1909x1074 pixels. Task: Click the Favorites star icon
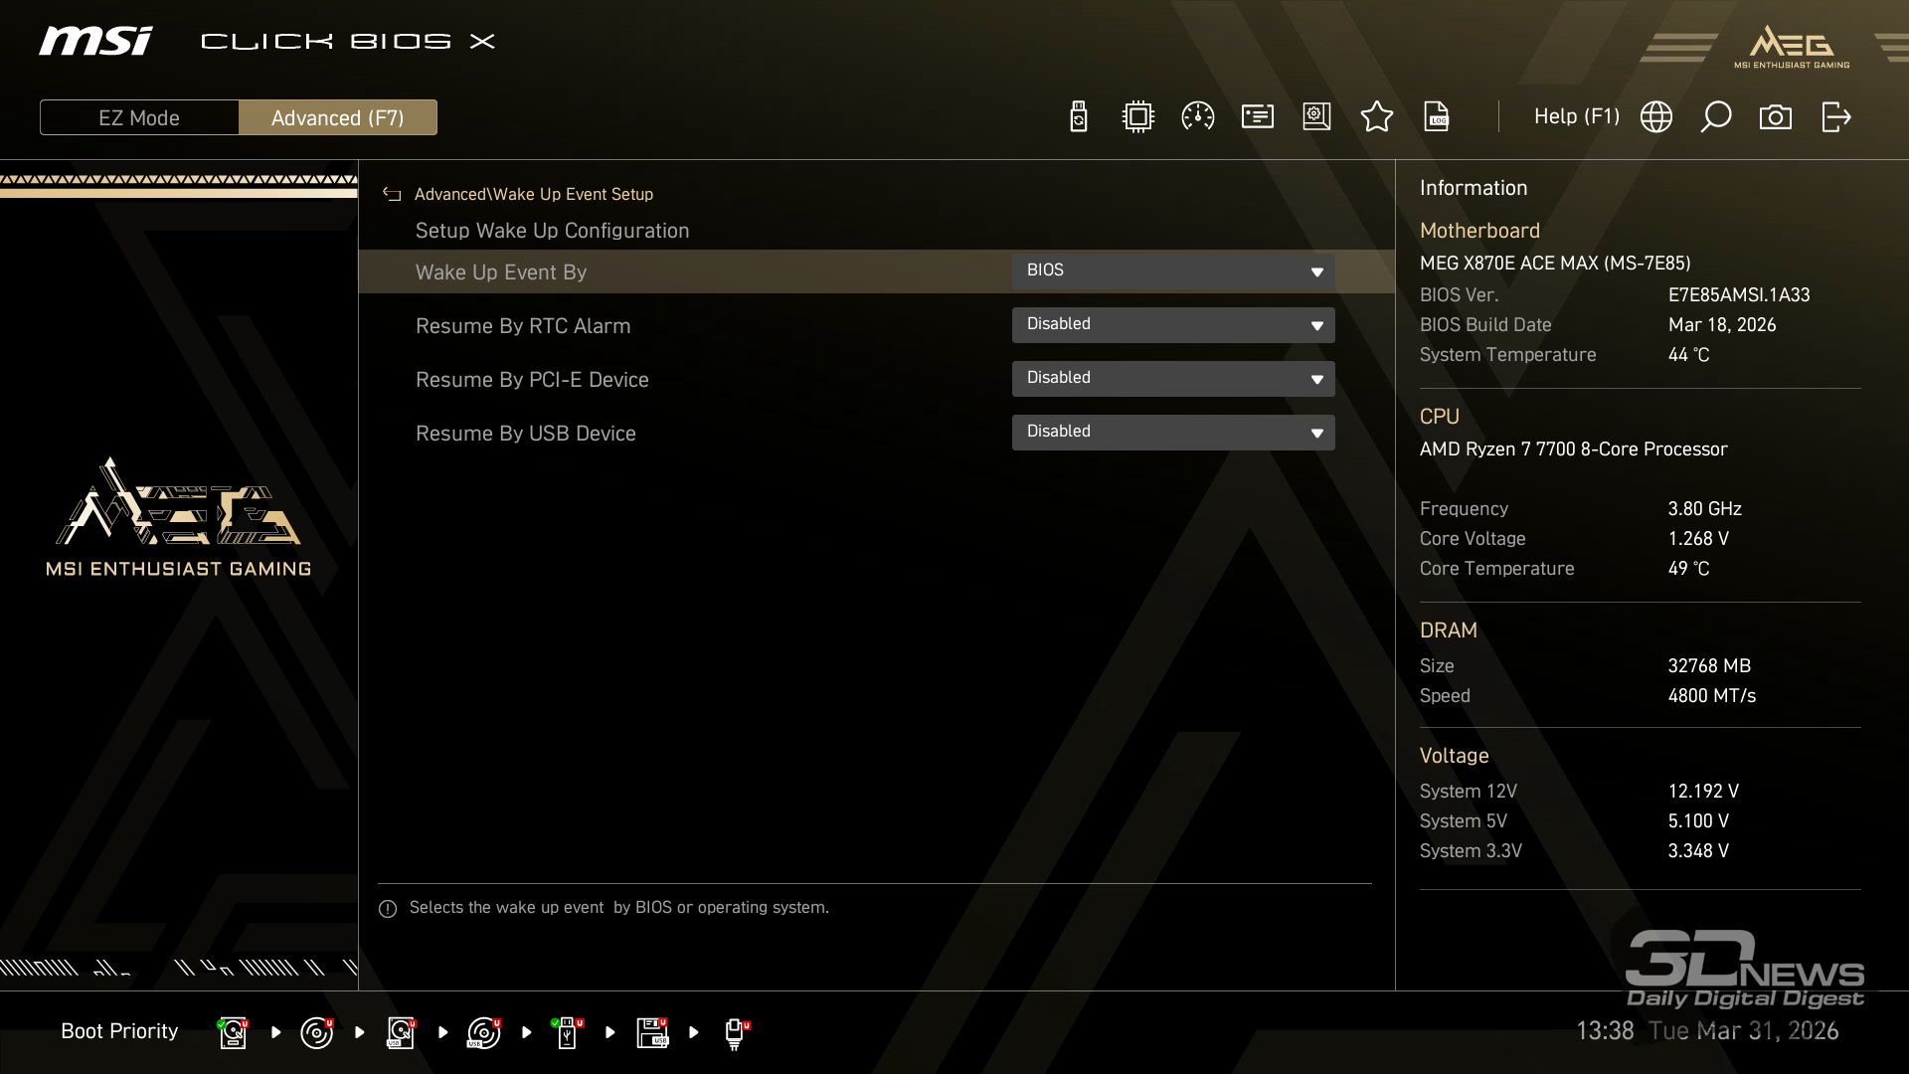point(1376,117)
